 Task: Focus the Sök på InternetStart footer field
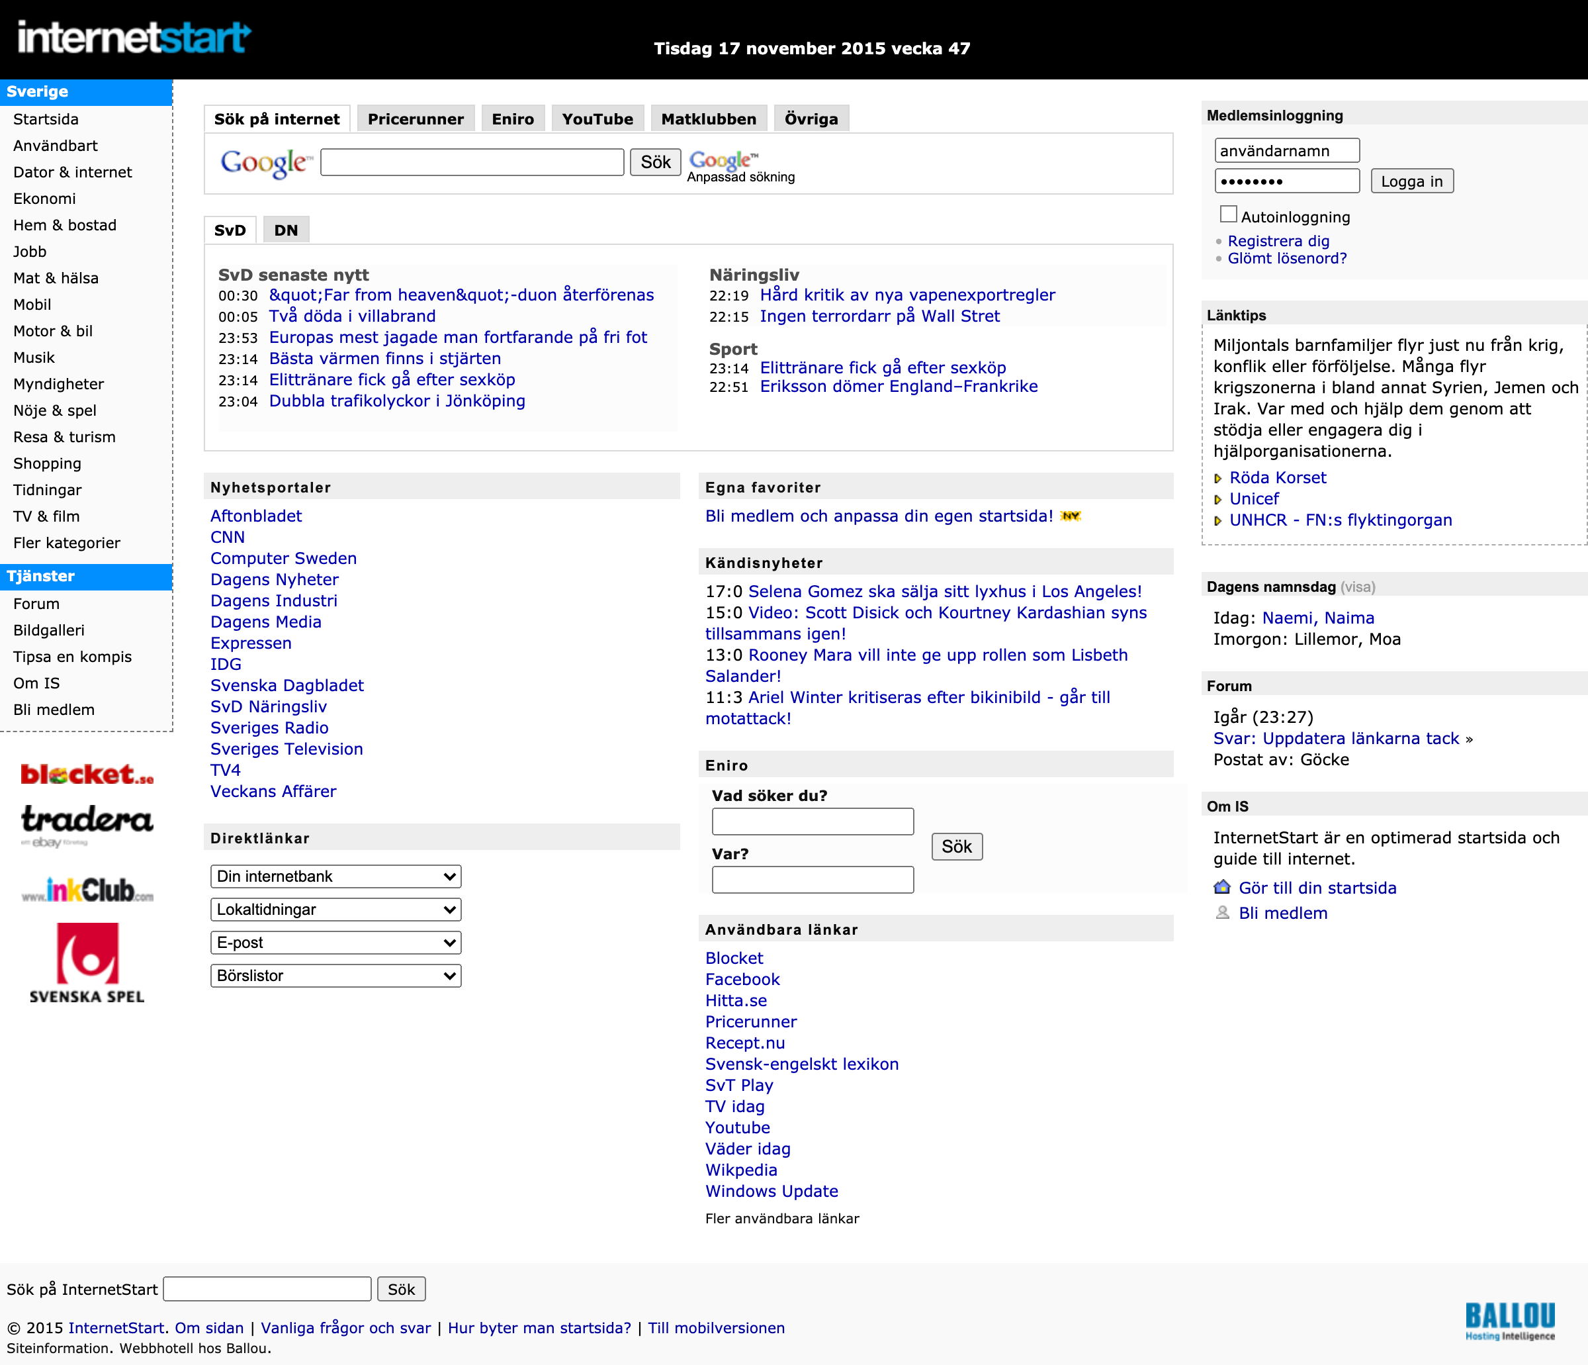click(267, 1289)
